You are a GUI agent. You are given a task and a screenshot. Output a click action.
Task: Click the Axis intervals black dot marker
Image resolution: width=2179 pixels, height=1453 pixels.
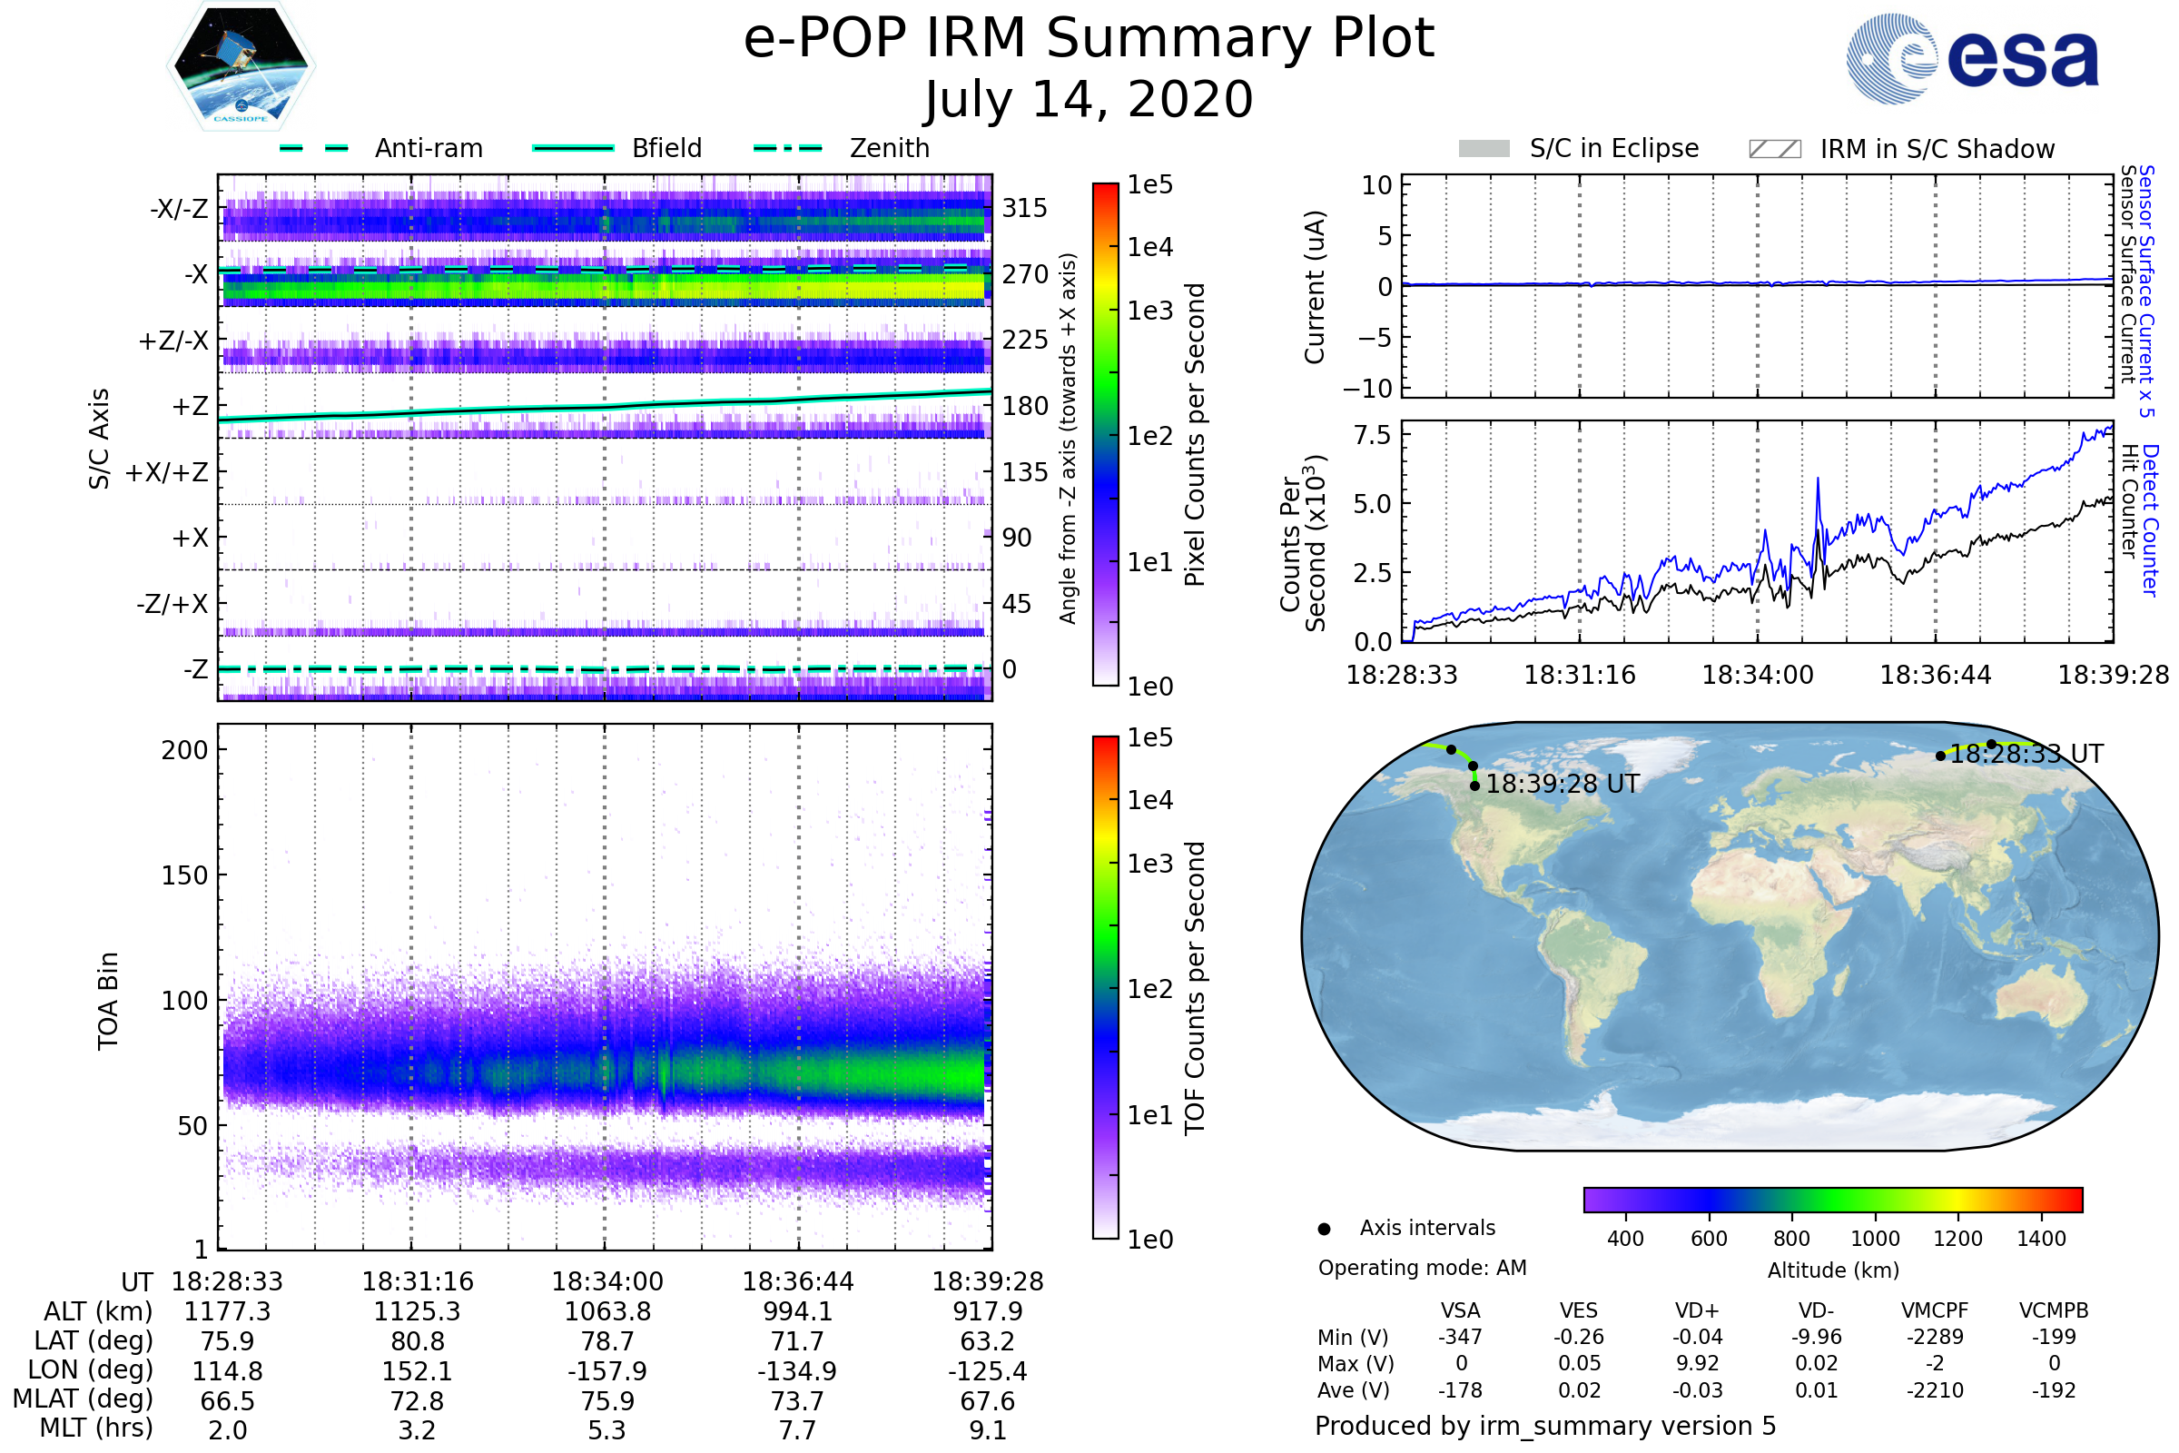click(1324, 1229)
